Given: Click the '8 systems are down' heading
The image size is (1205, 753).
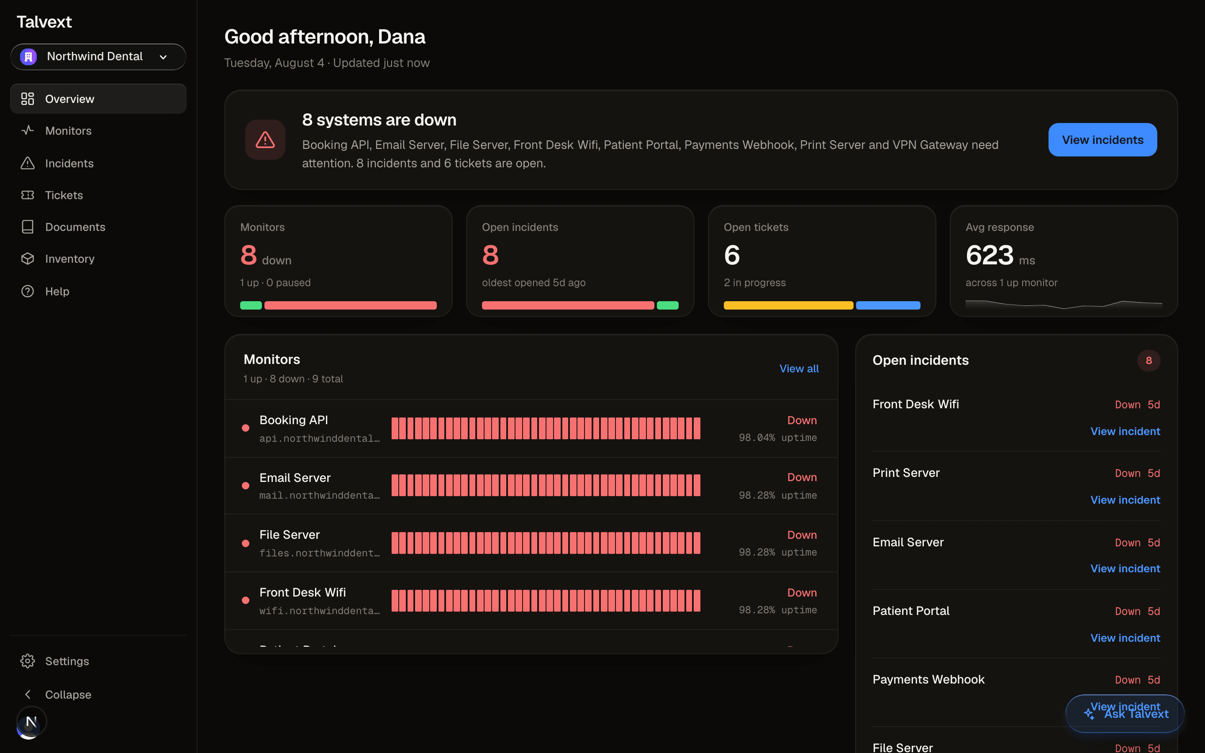Looking at the screenshot, I should 379,120.
